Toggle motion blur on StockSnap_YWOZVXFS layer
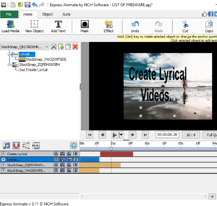The height and width of the screenshot is (206, 217). tap(62, 170)
